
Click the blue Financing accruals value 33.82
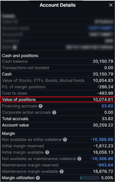(107, 106)
